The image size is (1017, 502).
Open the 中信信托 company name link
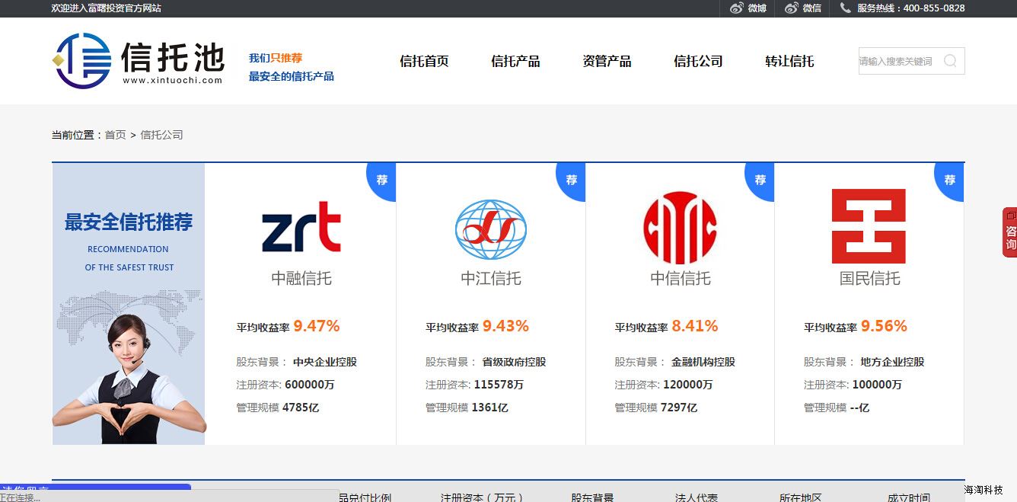tap(680, 279)
